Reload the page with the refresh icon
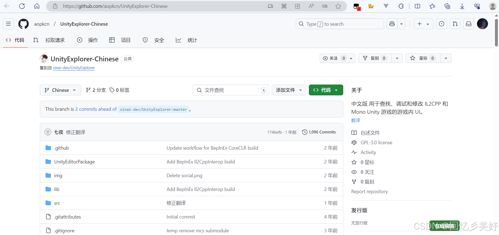This screenshot has height=235, width=499. tap(22, 6)
